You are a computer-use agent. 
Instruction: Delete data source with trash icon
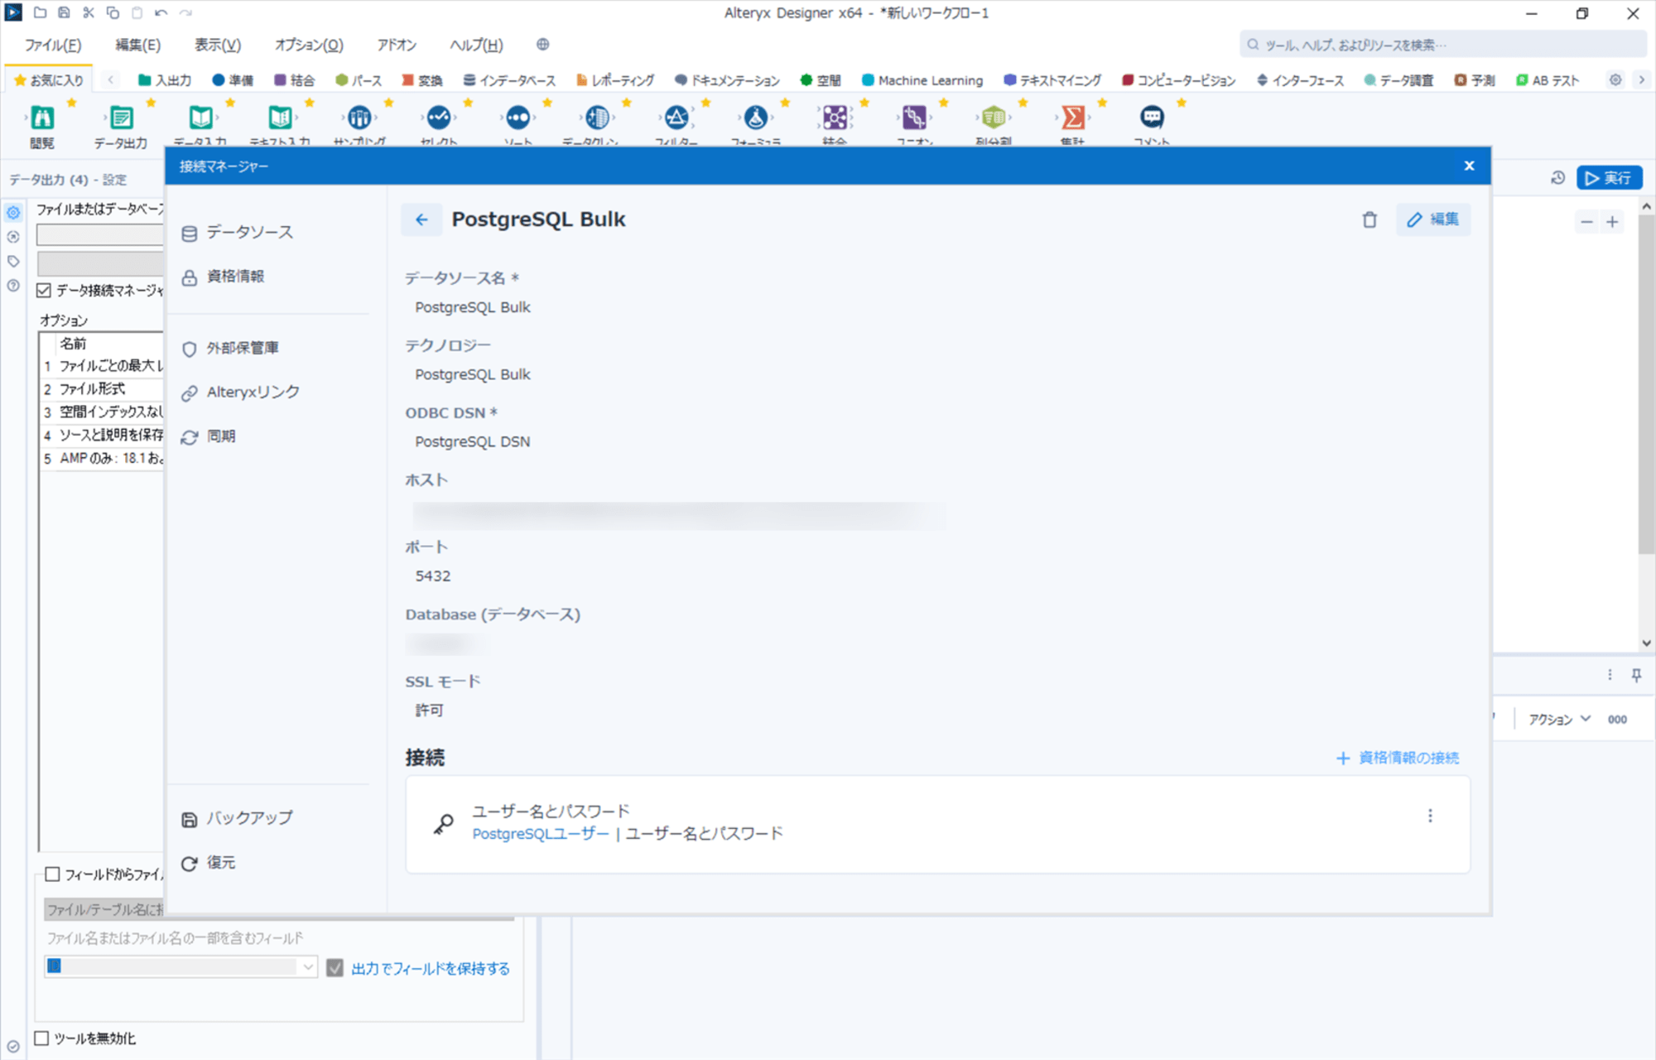pyautogui.click(x=1370, y=219)
